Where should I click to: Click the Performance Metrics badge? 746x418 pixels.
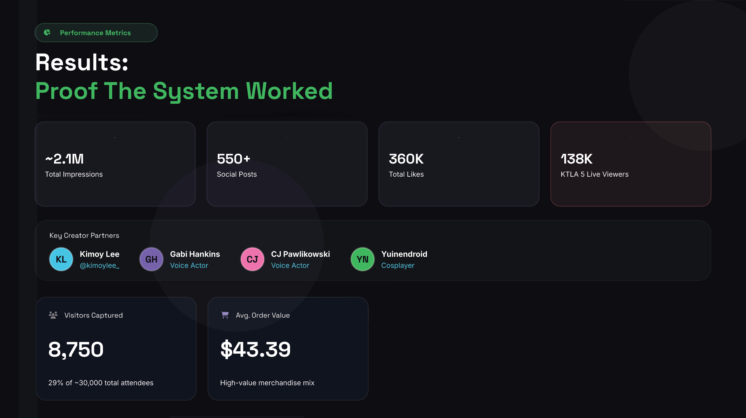click(95, 33)
